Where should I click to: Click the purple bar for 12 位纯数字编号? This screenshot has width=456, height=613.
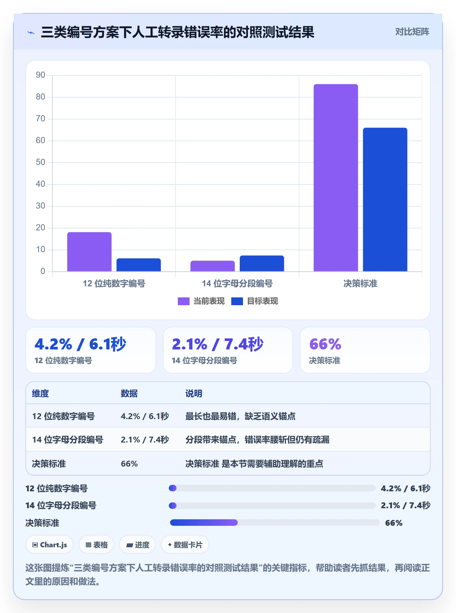tap(89, 252)
